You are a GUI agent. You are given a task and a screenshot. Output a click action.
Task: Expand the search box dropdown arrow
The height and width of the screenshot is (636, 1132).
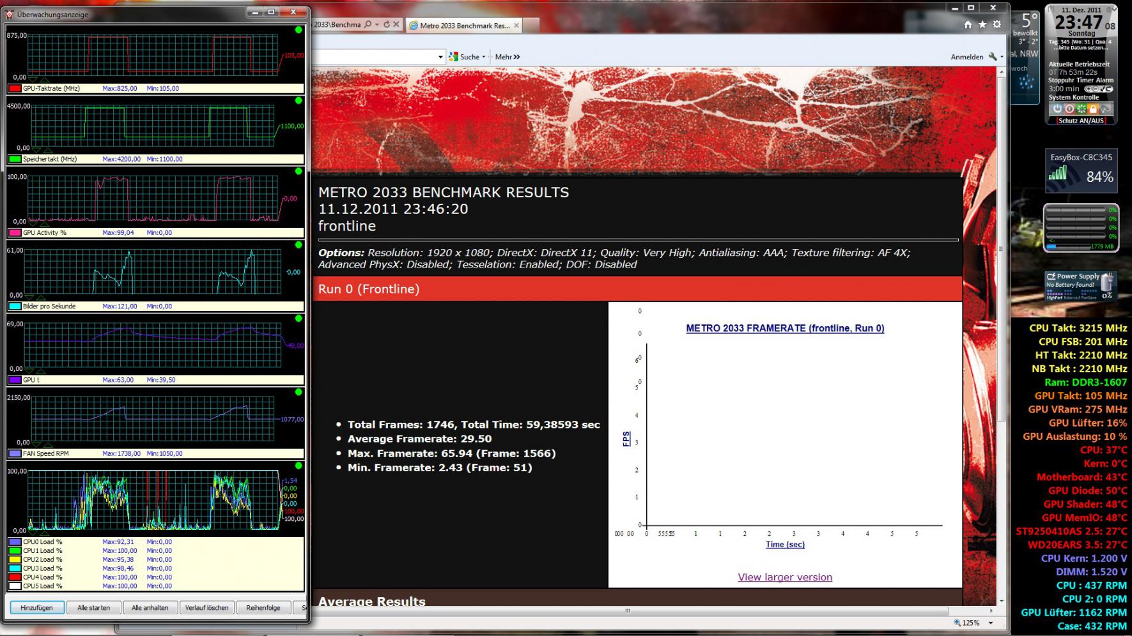pos(440,57)
